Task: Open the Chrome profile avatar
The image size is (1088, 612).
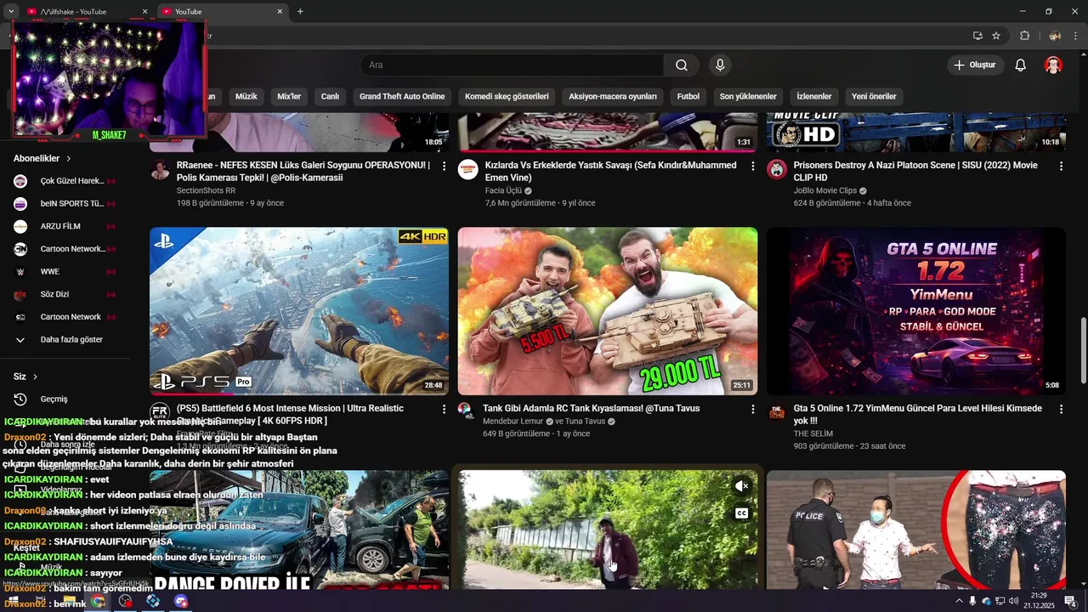Action: click(1055, 36)
